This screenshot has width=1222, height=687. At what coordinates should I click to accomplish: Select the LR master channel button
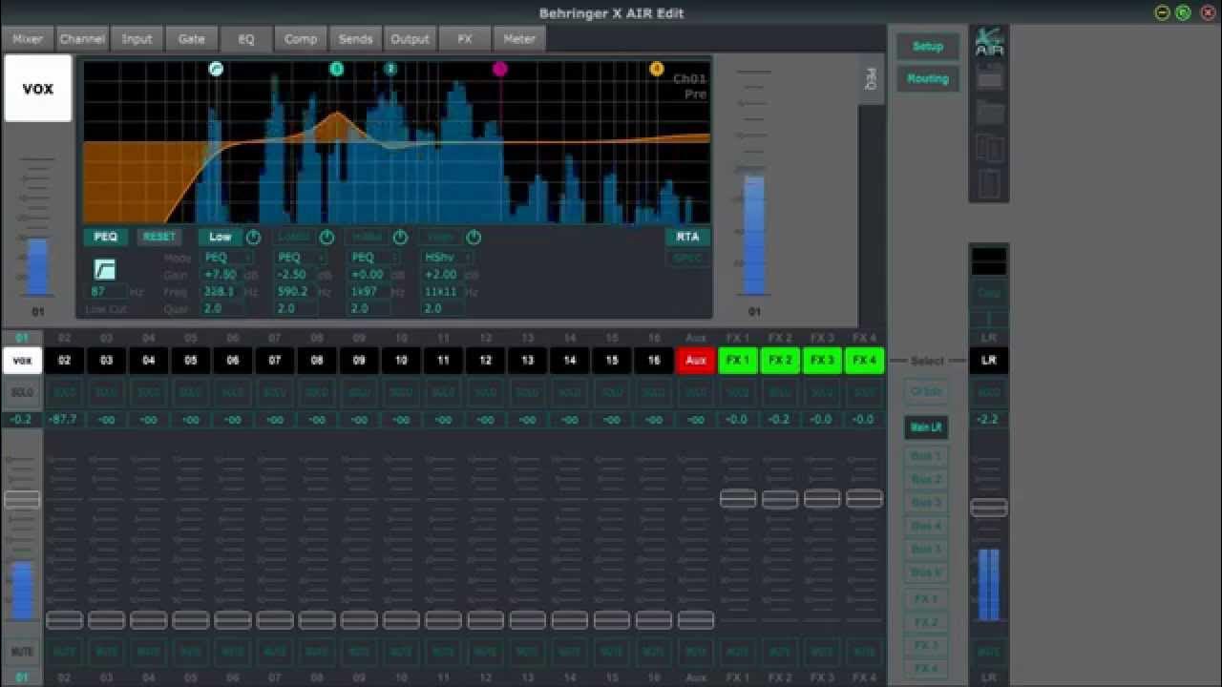[x=989, y=361]
